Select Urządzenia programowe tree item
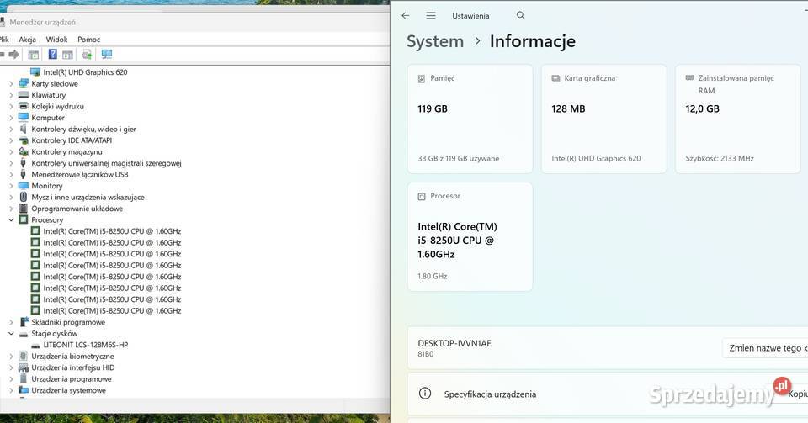The width and height of the screenshot is (808, 423). (x=71, y=378)
